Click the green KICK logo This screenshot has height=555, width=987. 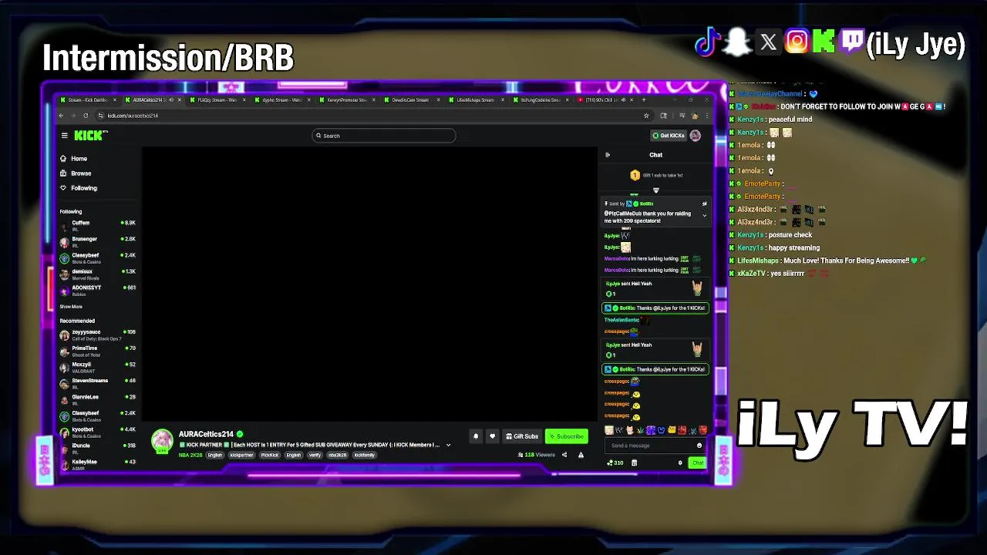89,136
